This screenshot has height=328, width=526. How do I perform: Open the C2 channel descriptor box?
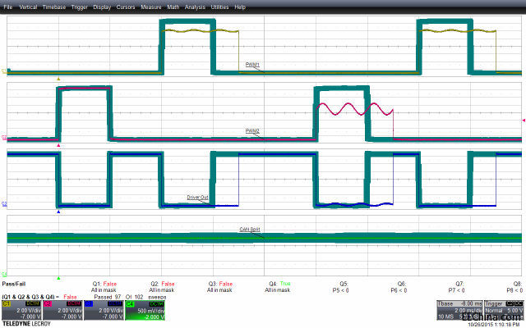62,310
